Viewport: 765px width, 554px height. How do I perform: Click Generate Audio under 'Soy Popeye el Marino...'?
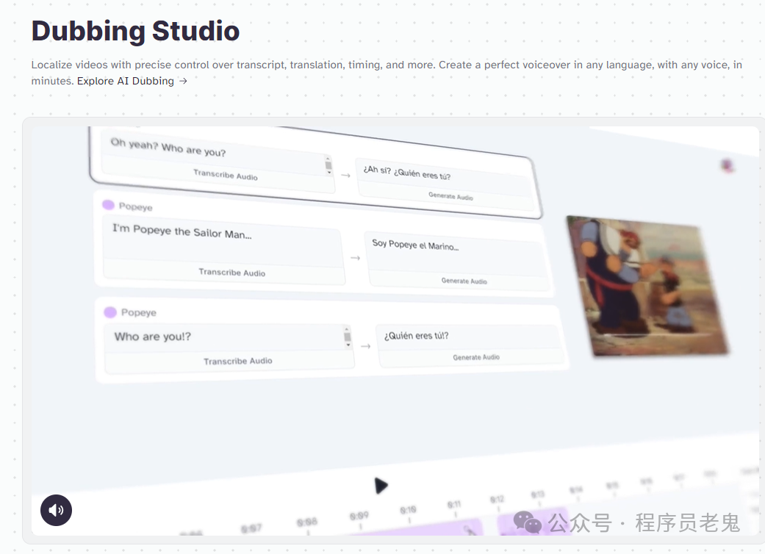tap(464, 281)
